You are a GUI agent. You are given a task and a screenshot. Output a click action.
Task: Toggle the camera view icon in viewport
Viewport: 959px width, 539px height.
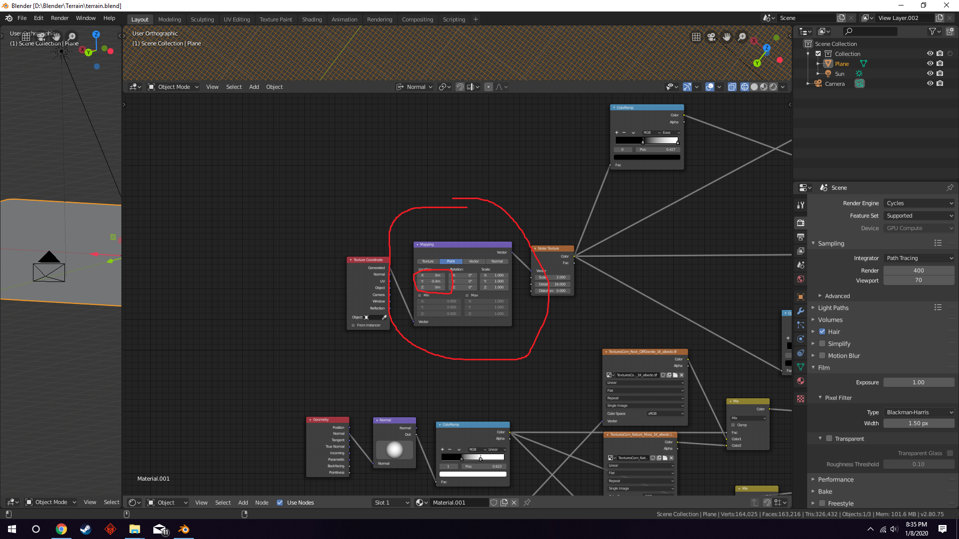pyautogui.click(x=711, y=37)
